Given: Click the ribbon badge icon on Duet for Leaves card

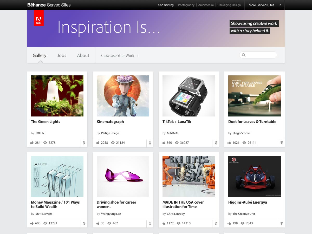Looking at the screenshot, I should click(282, 143).
